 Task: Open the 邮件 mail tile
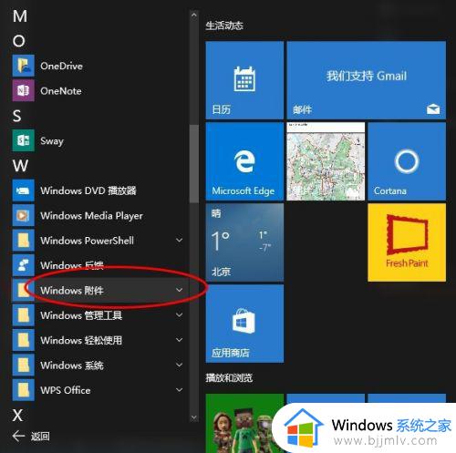click(367, 80)
